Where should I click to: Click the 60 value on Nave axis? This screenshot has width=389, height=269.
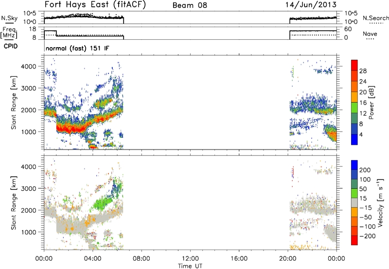tap(348, 29)
